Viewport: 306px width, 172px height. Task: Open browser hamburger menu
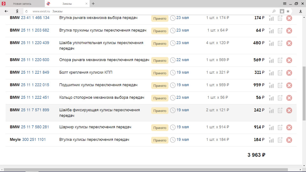pos(285,4)
